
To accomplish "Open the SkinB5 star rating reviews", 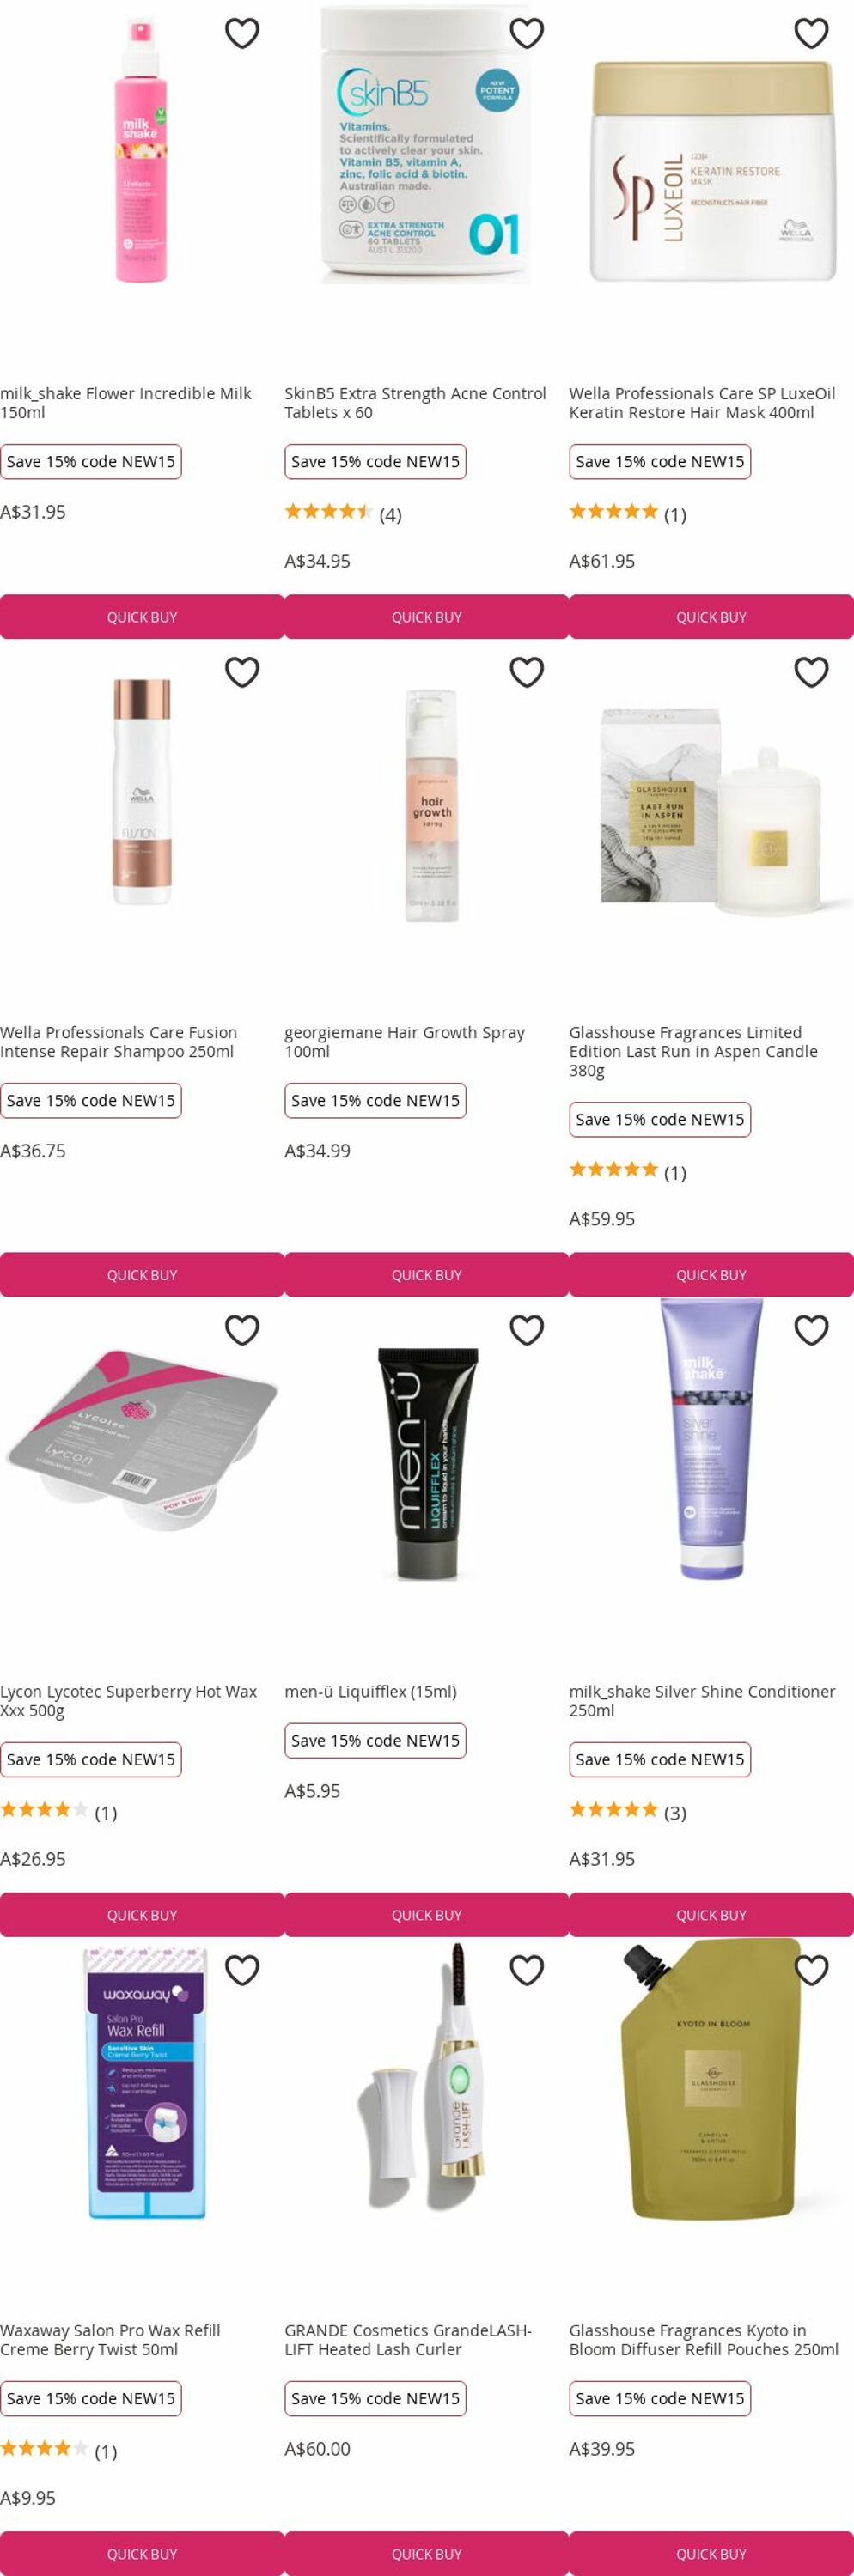I will [x=343, y=514].
